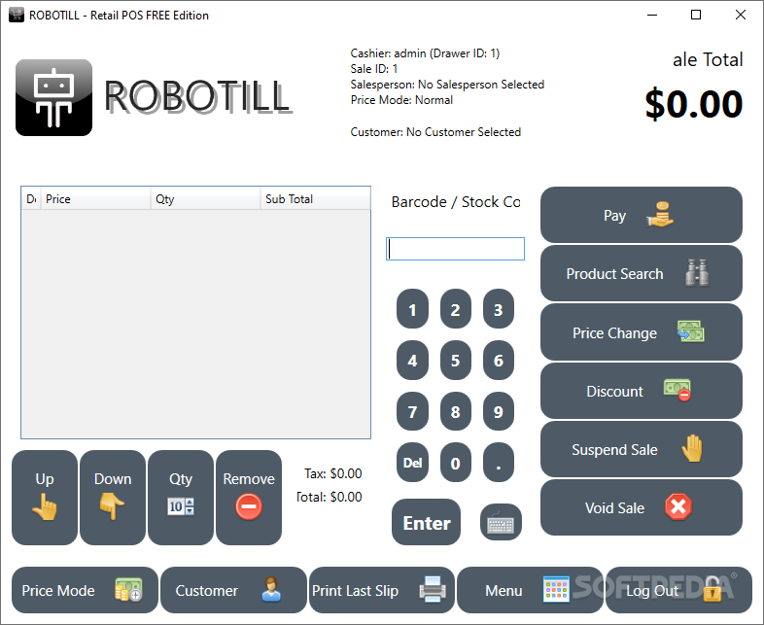Click the Pay coins-in-hand icon
Screen dimensions: 764x625
click(x=660, y=215)
